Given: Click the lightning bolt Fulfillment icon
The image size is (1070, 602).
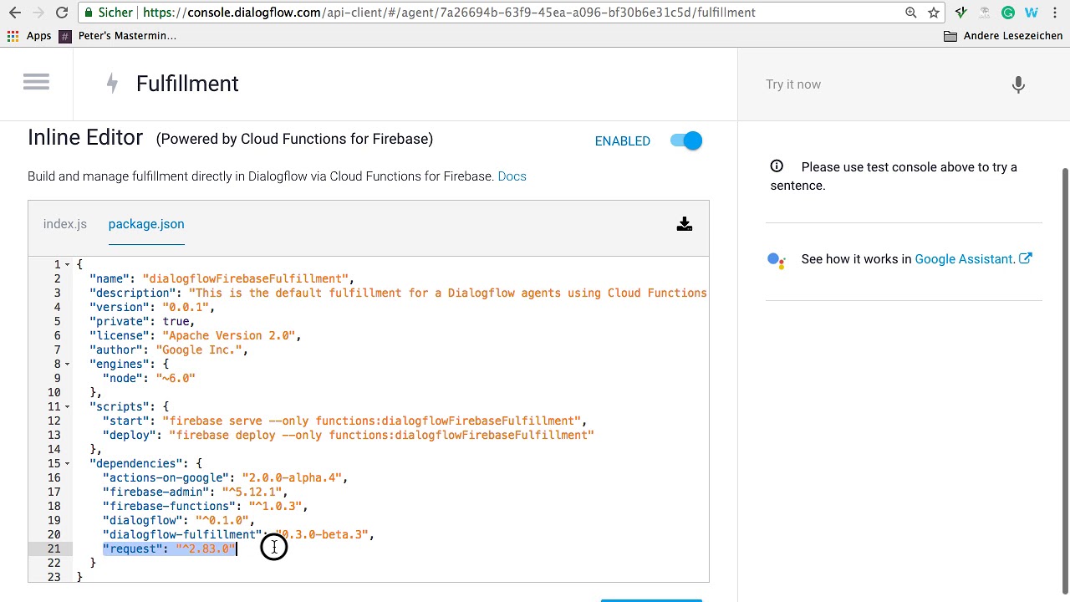Looking at the screenshot, I should pos(112,84).
